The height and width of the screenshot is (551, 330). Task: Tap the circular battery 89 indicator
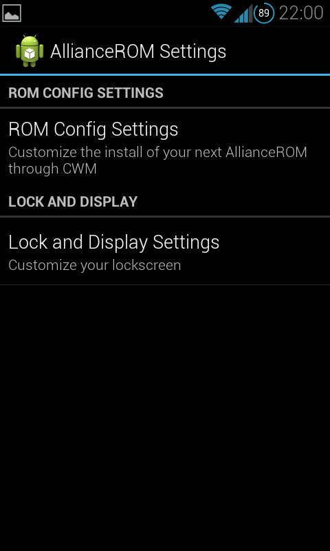click(264, 13)
